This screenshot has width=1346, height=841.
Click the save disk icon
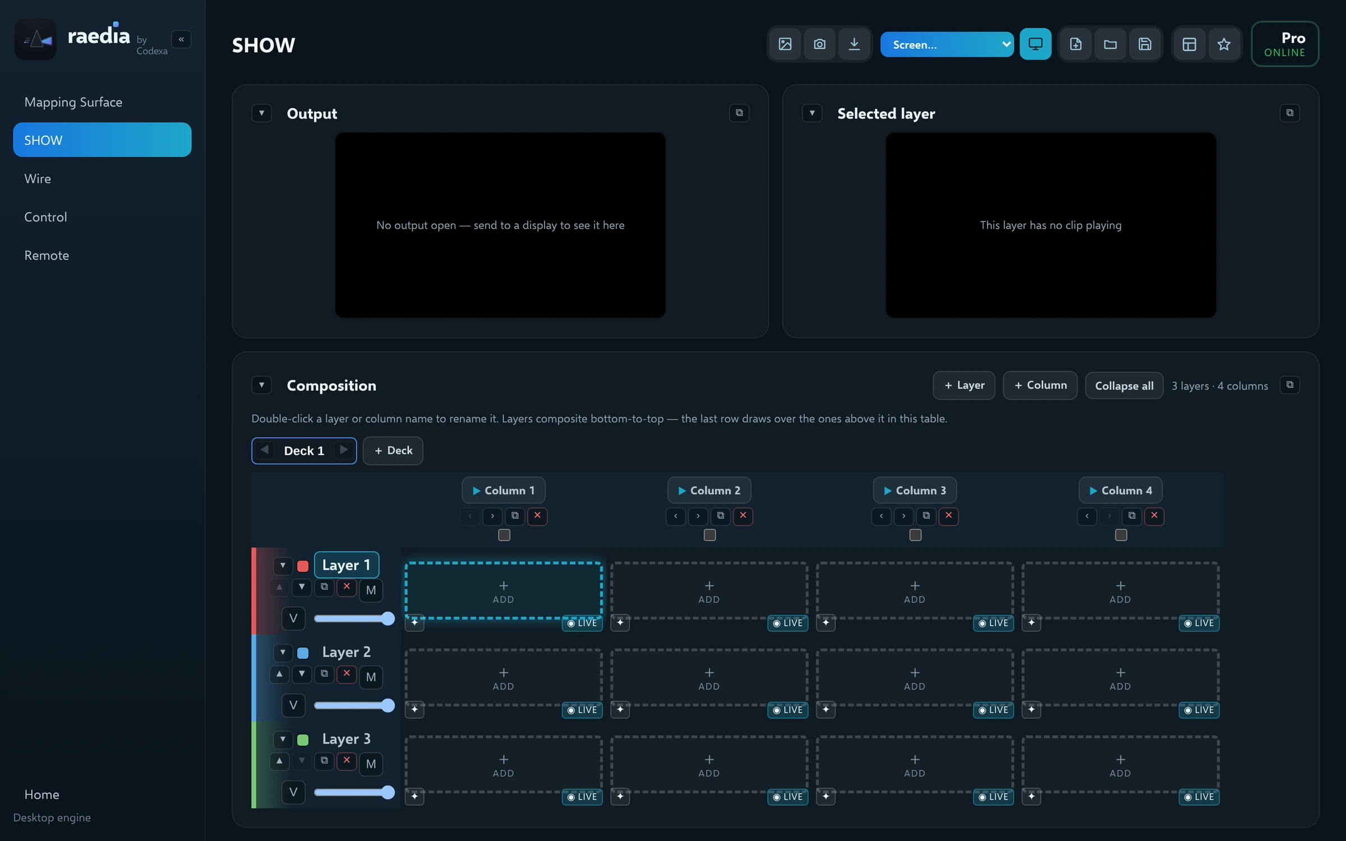point(1145,44)
